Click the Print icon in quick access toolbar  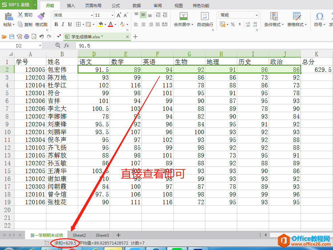pyautogui.click(x=26, y=37)
